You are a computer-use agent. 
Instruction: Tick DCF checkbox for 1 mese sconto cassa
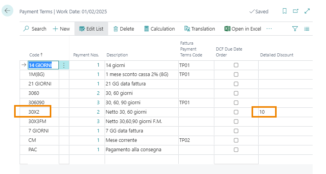tap(236, 74)
